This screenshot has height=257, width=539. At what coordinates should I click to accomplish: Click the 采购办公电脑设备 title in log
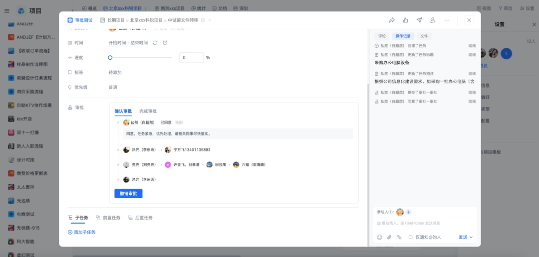tap(392, 63)
